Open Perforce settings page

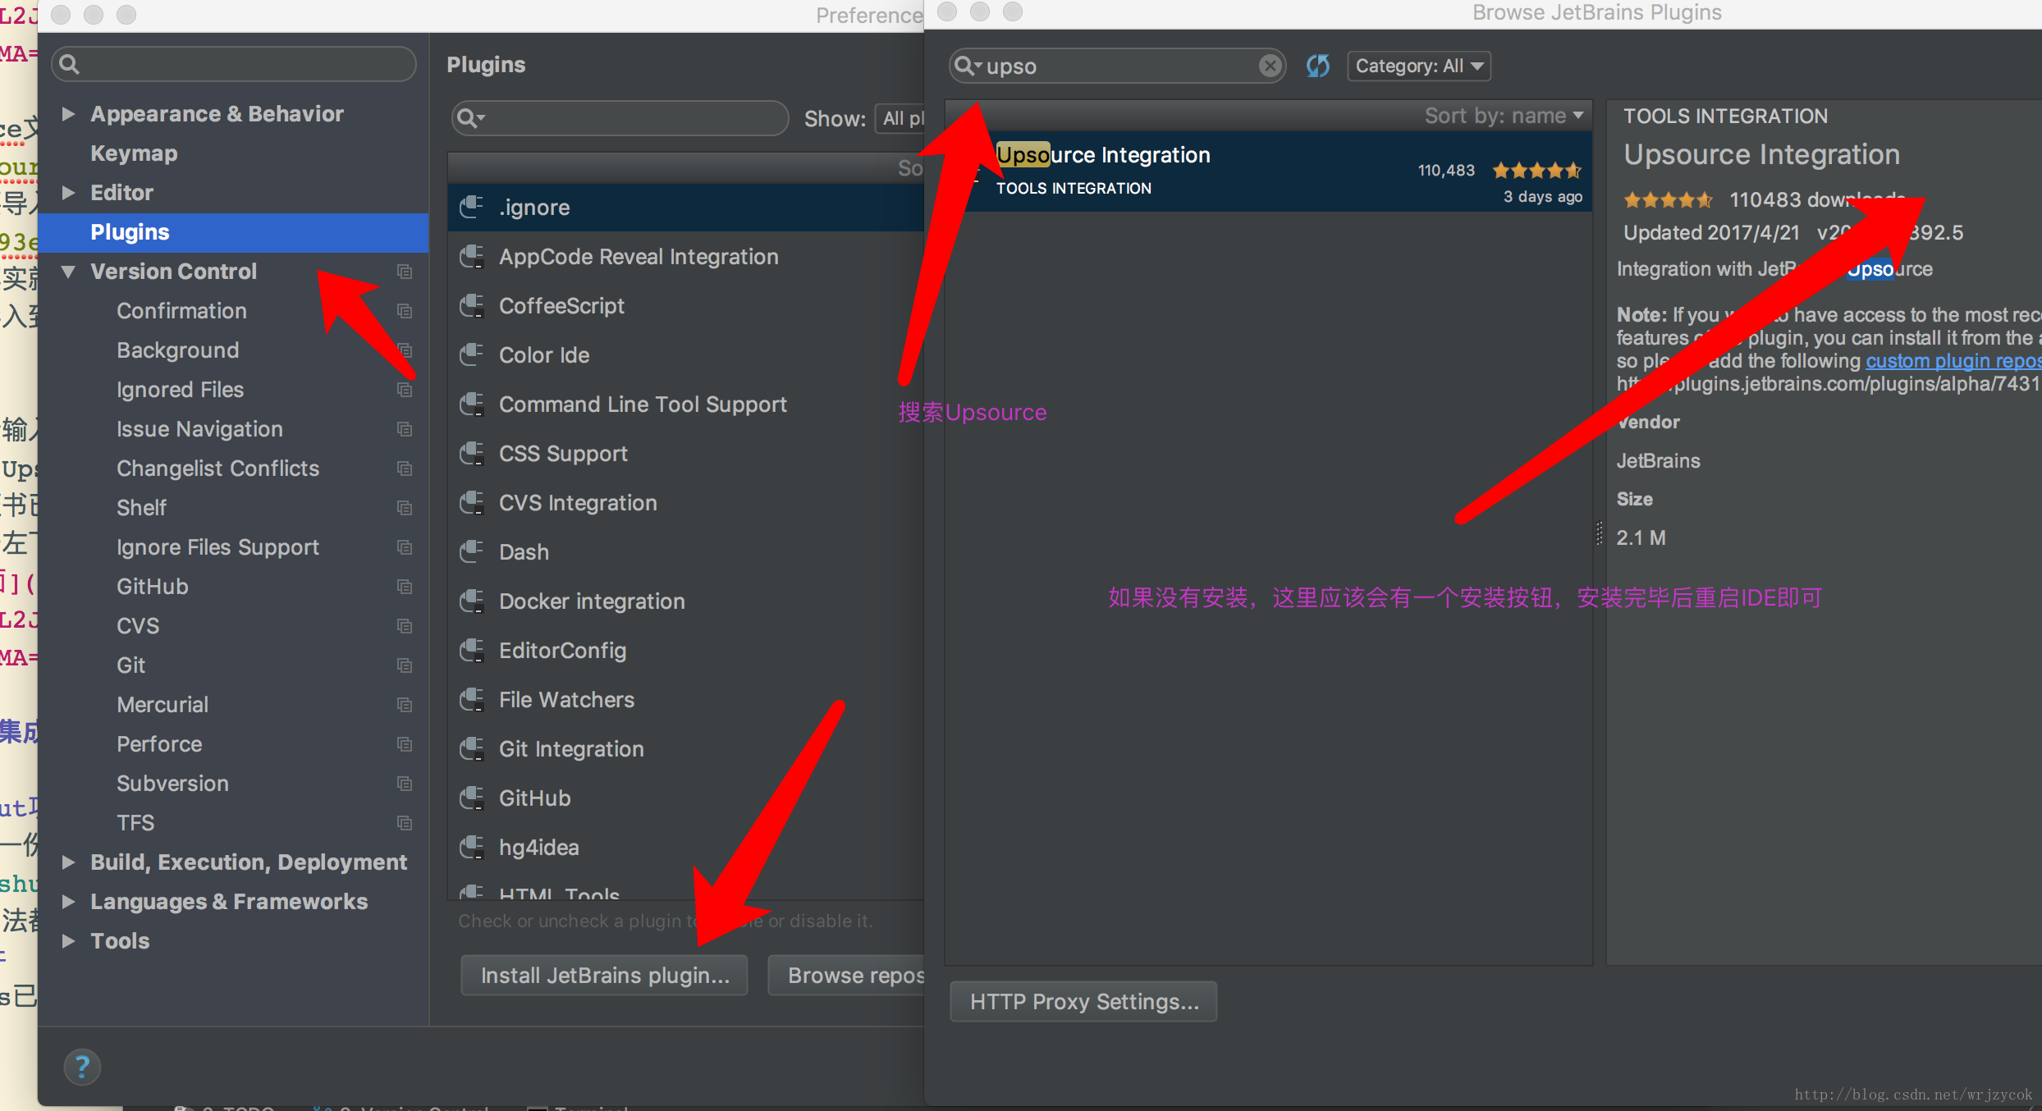[x=159, y=744]
